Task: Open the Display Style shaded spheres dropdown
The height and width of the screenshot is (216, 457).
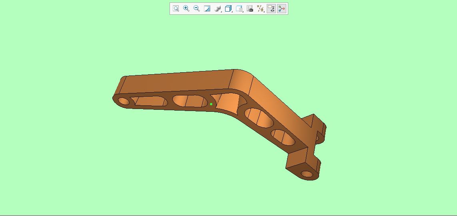Action: click(x=218, y=8)
